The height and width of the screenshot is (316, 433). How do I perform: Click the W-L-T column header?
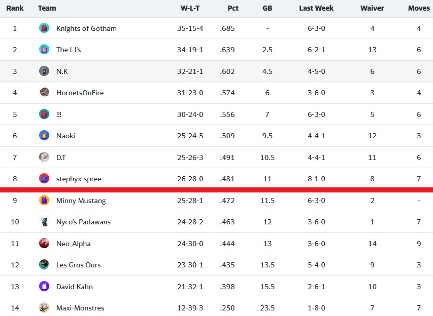(x=190, y=8)
